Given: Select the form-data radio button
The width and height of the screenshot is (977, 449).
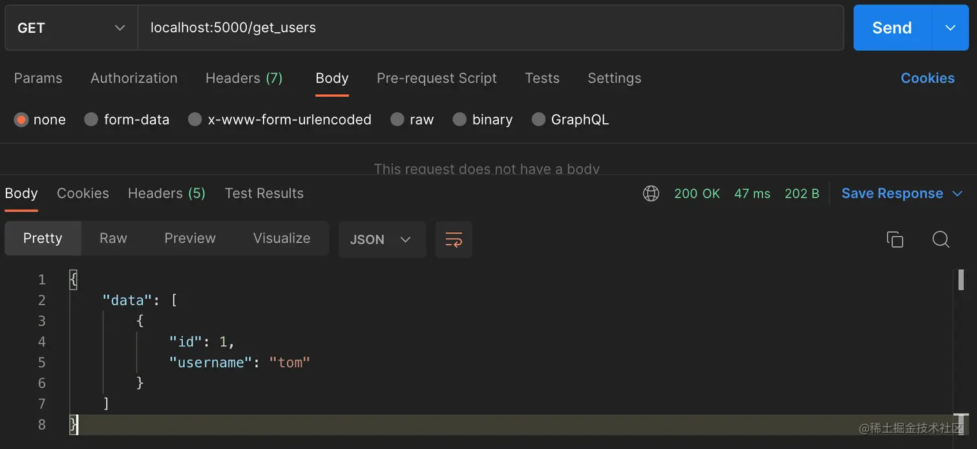Looking at the screenshot, I should [92, 119].
